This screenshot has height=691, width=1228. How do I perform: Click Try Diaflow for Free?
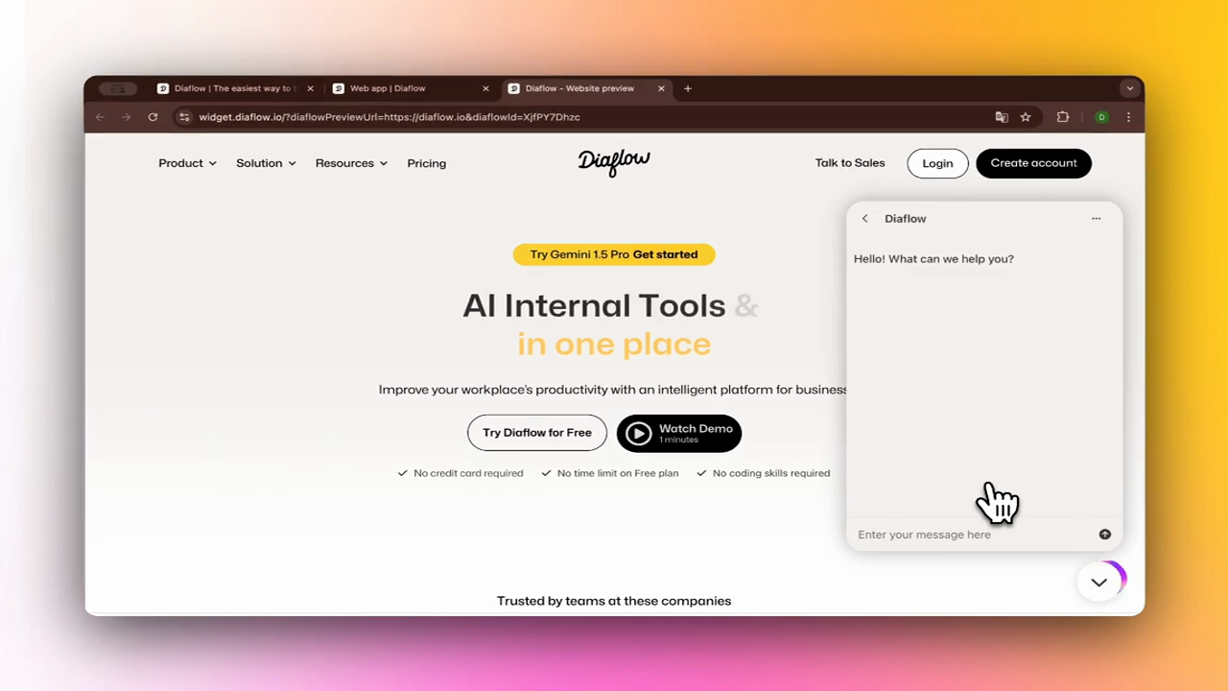point(537,433)
